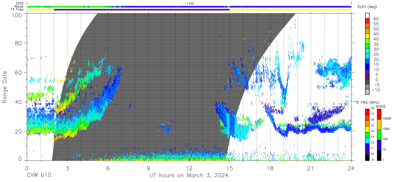
Task: Click the y-axis tick label '40'
Action: coord(19,102)
